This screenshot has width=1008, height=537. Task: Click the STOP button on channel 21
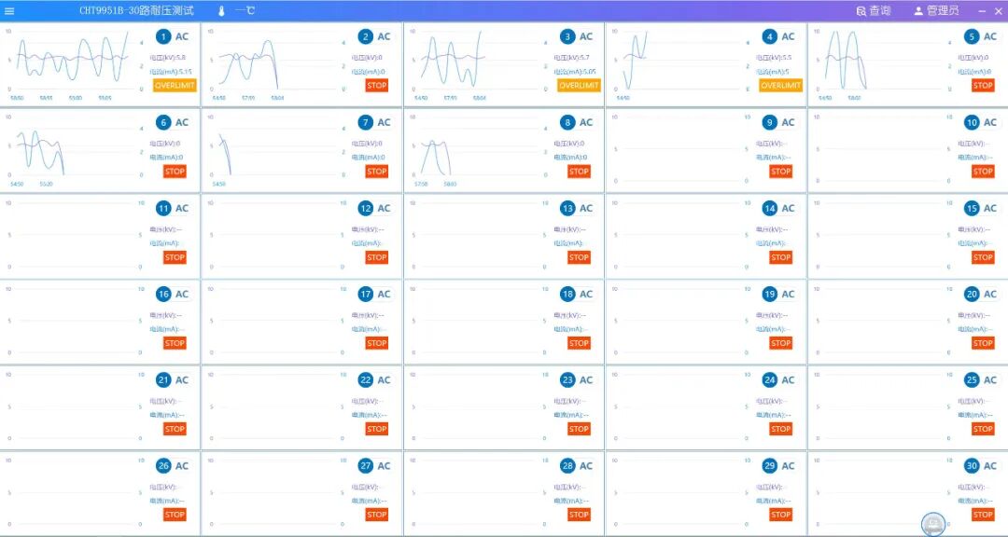point(175,429)
